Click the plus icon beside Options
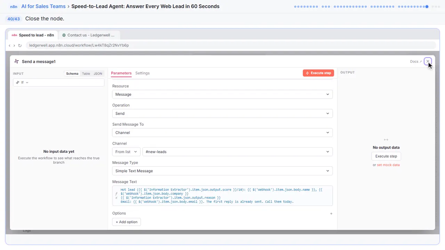The width and height of the screenshot is (445, 250). (x=331, y=214)
